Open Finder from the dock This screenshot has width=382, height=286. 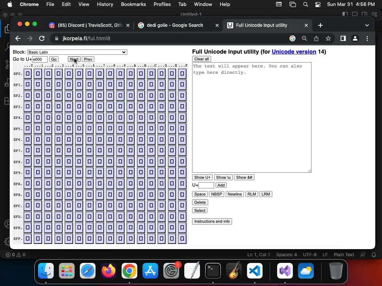coord(46,271)
